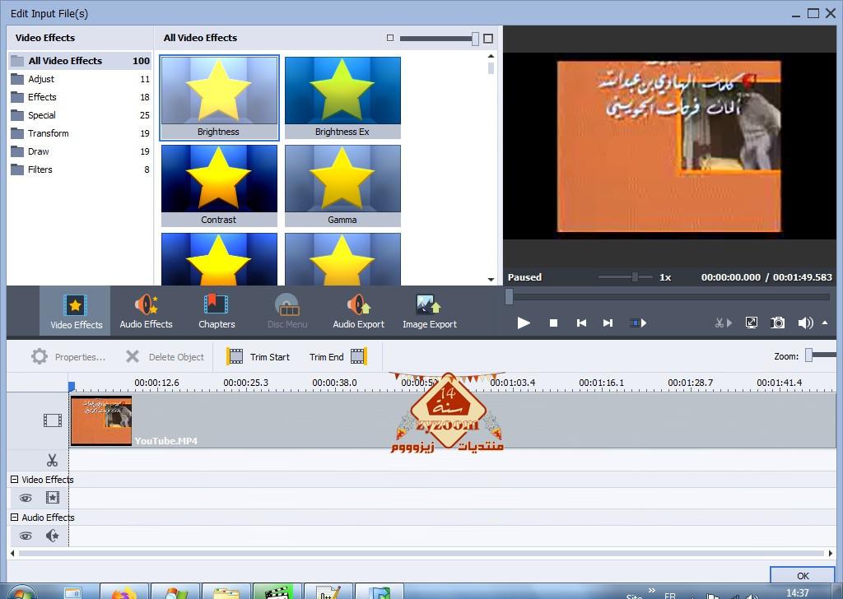Choose the Gamma effect thumbnail
The height and width of the screenshot is (599, 843).
coord(342,185)
